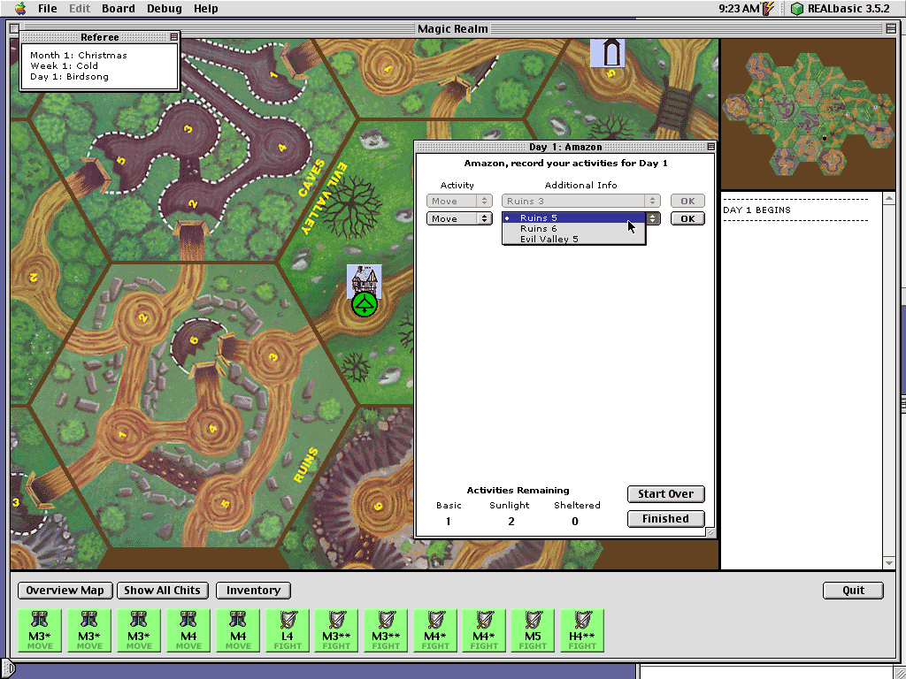Click Show All Chits
This screenshot has height=679, width=906.
pos(163,590)
